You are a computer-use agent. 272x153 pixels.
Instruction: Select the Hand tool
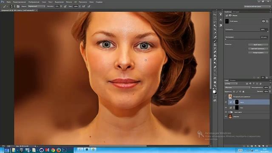[x=215, y=82]
